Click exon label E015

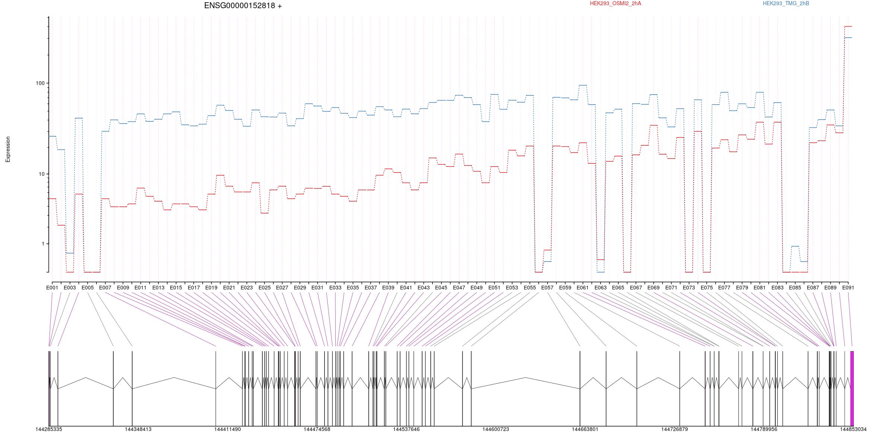[x=176, y=288]
